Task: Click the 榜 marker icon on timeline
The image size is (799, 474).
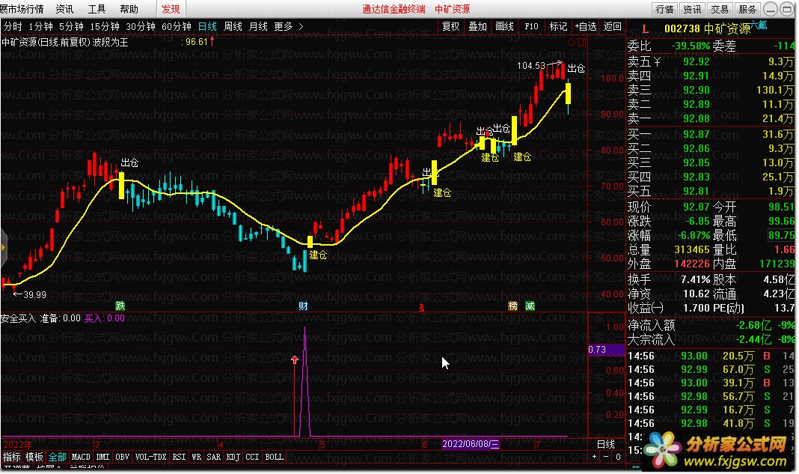Action: coord(513,306)
